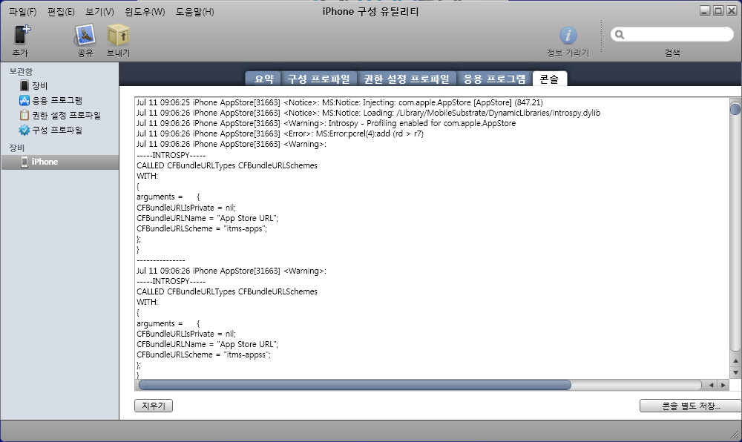This screenshot has height=442, width=742.
Task: Select 권한 설정 프로파일 in the sidebar
Action: pos(65,115)
